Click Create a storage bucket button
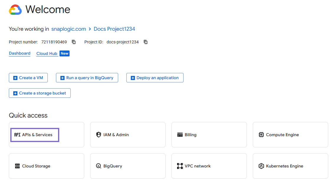335x184 pixels. pyautogui.click(x=40, y=93)
